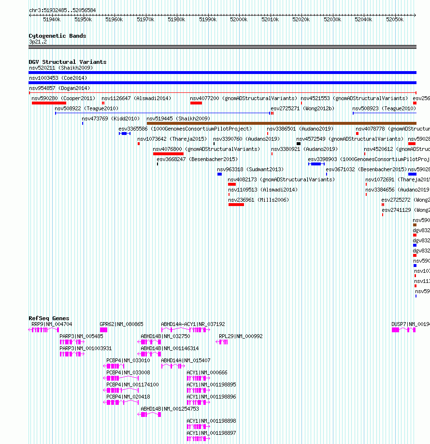Click the nsv3386501 (Audano2019) label
This screenshot has height=444, width=430.
(300, 129)
